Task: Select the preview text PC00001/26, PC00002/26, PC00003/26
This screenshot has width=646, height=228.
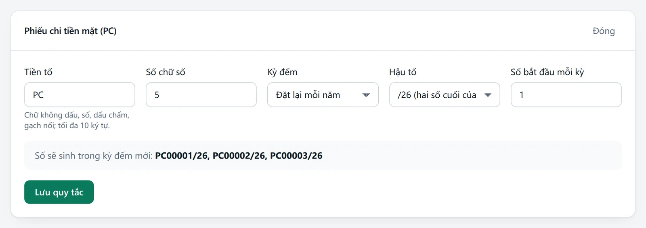Action: 239,156
